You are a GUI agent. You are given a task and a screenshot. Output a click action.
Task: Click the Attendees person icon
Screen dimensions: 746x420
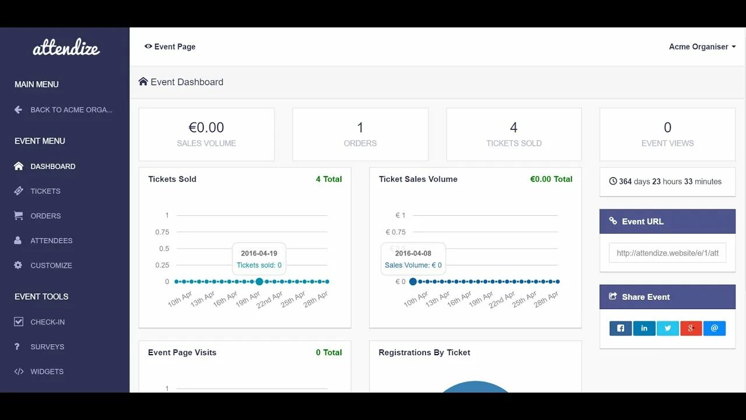pyautogui.click(x=18, y=240)
